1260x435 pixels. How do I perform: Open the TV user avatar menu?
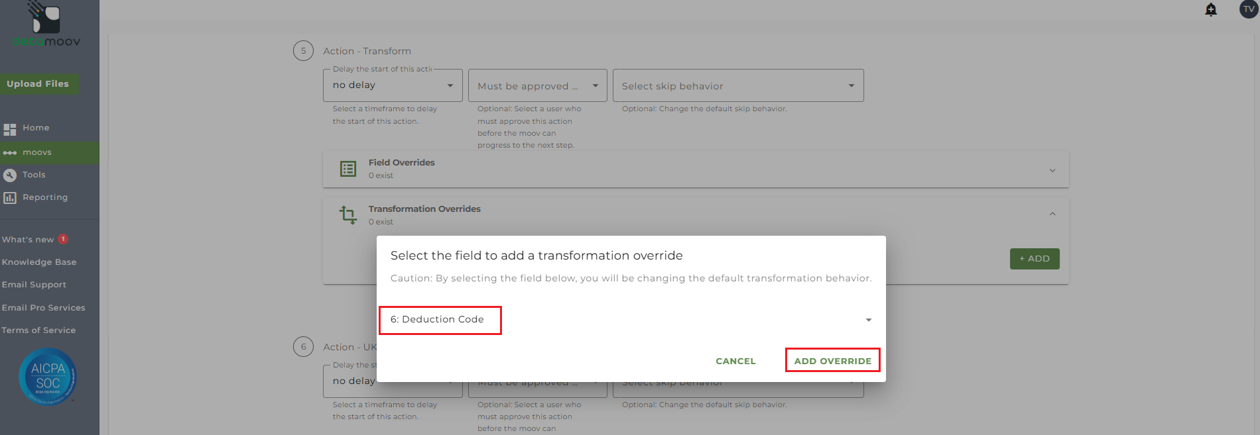click(x=1249, y=9)
